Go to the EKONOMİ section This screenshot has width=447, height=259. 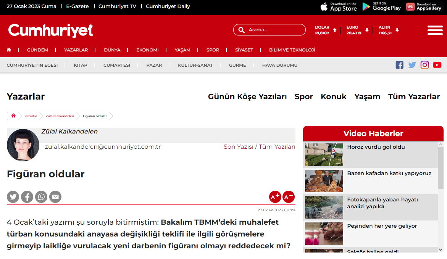click(147, 50)
